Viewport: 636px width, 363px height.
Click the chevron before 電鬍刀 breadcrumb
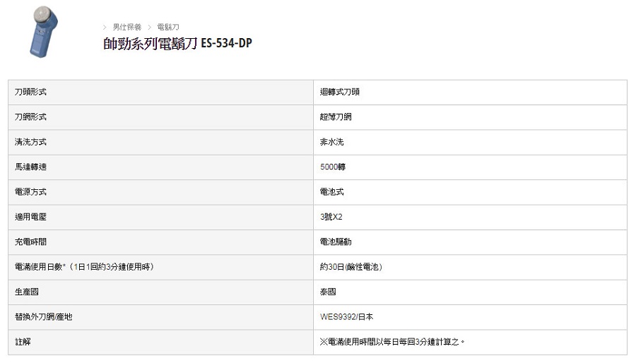[149, 27]
